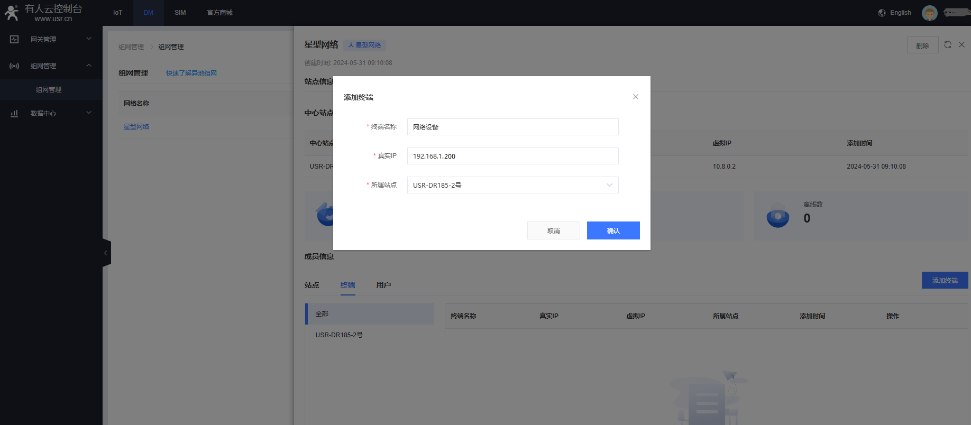Expand the 数据中心 sidebar menu
Image resolution: width=971 pixels, height=425 pixels.
[x=51, y=114]
